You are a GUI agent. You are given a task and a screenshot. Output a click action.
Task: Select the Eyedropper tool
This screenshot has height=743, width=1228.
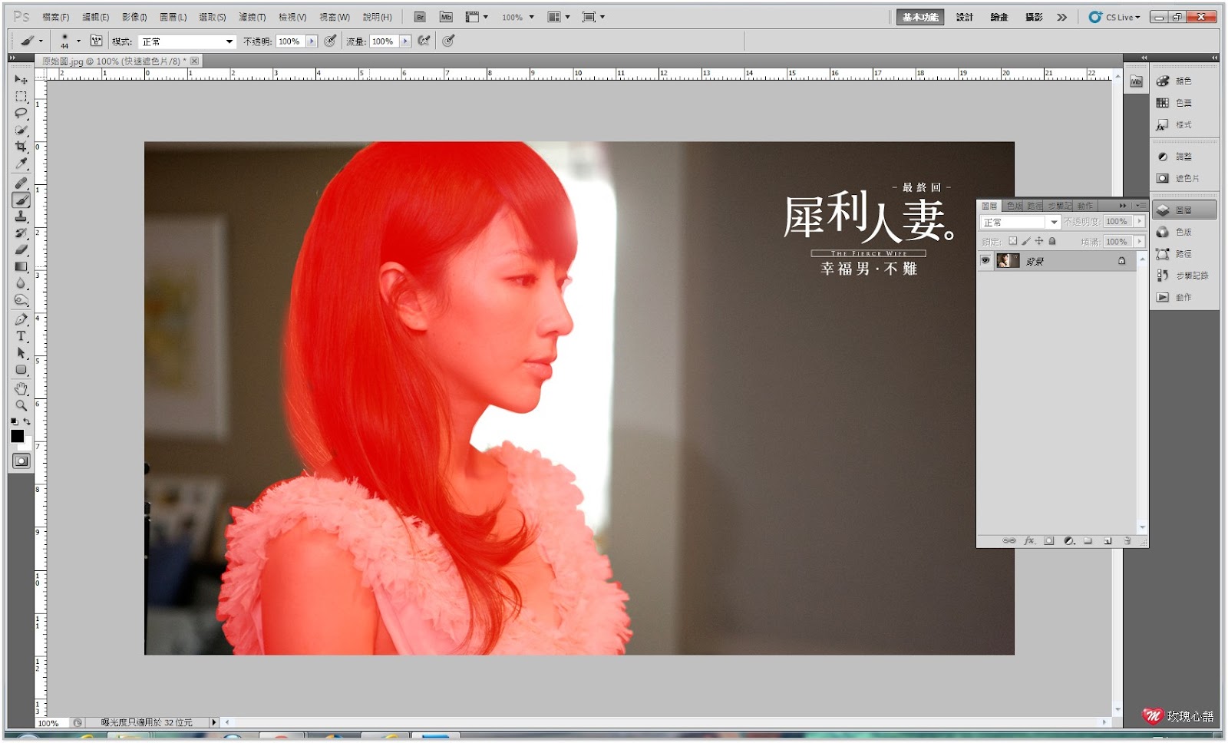tap(21, 163)
